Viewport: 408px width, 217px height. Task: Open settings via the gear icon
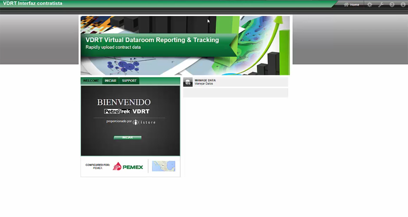coord(370,5)
